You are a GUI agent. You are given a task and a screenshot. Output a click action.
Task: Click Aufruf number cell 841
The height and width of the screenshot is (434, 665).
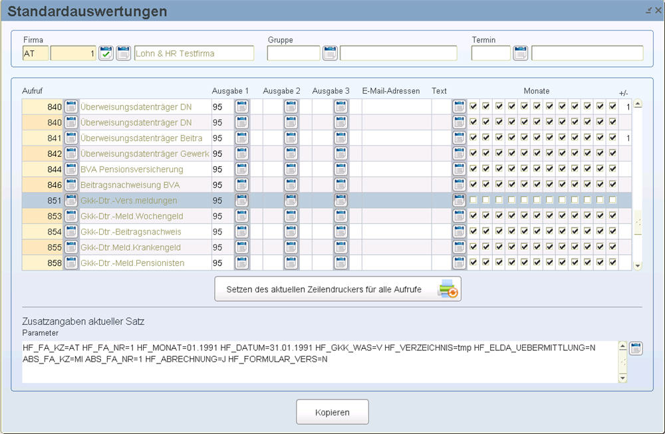coord(43,138)
